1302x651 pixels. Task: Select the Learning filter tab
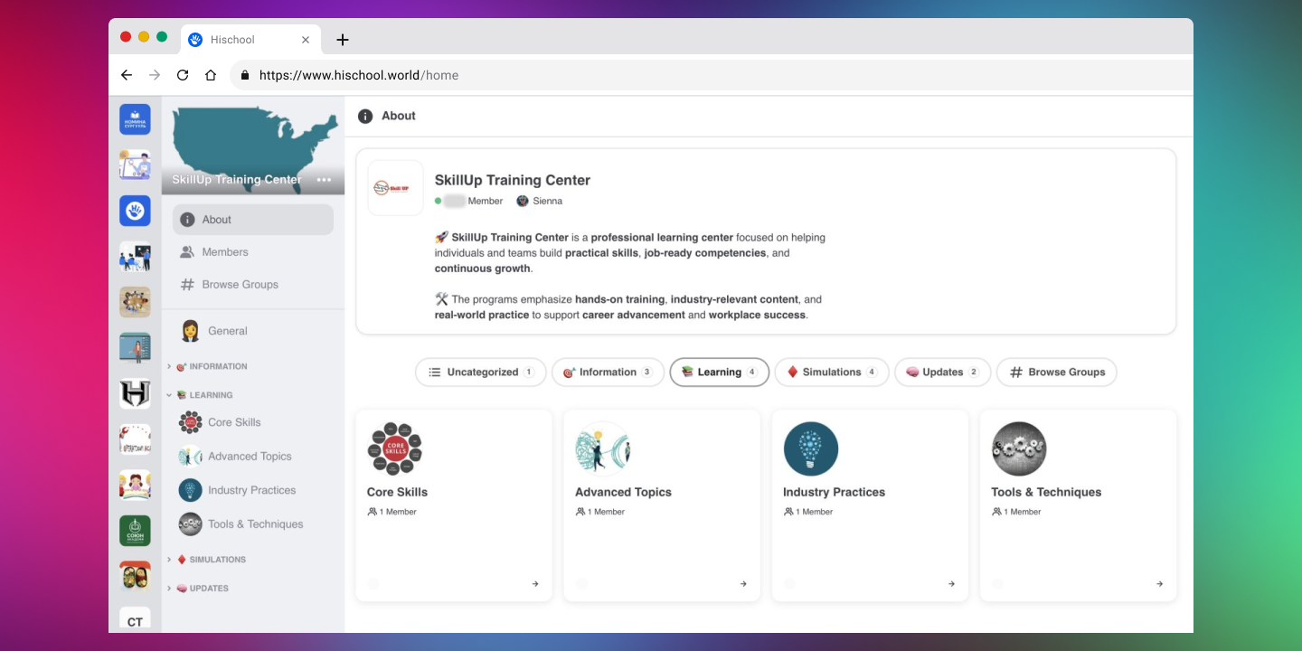pos(720,373)
